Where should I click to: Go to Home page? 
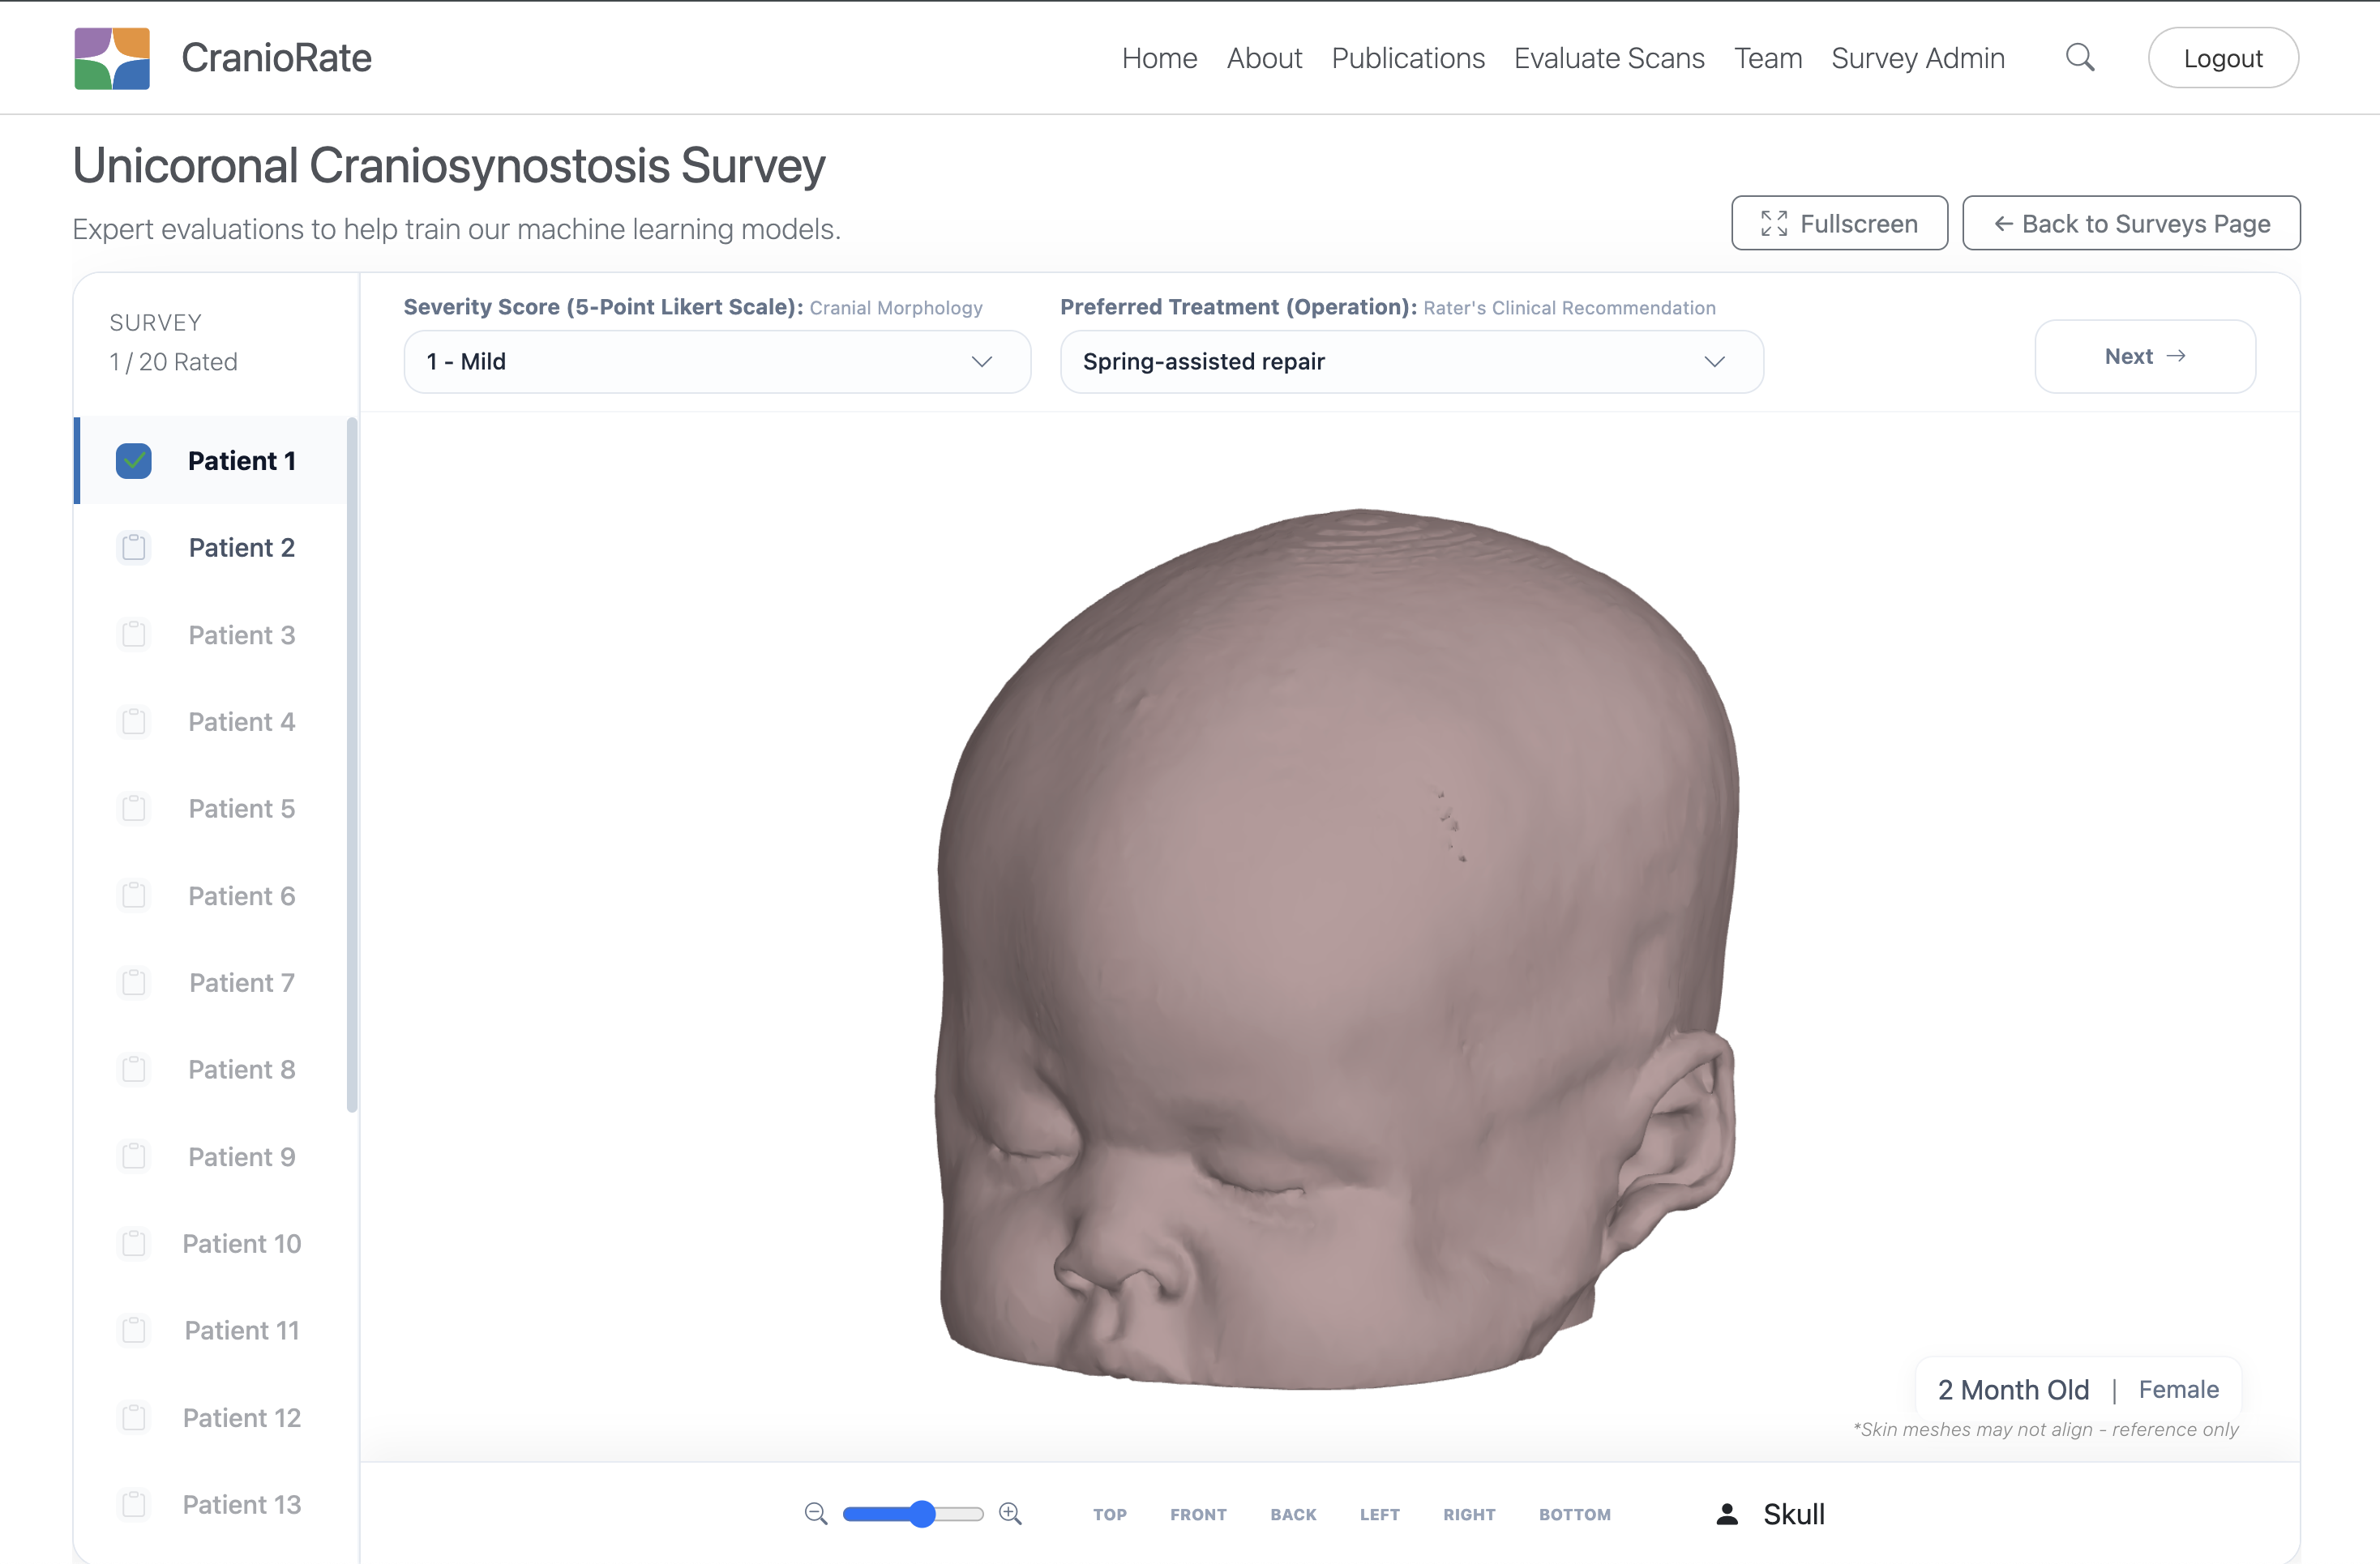pyautogui.click(x=1159, y=58)
